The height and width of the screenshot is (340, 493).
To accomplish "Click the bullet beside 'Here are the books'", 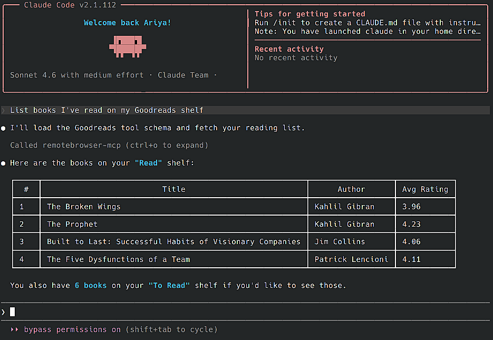I will click(x=4, y=163).
